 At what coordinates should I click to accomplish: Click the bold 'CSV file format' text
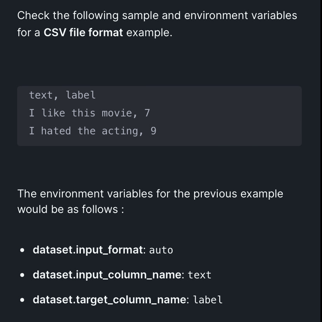point(83,32)
